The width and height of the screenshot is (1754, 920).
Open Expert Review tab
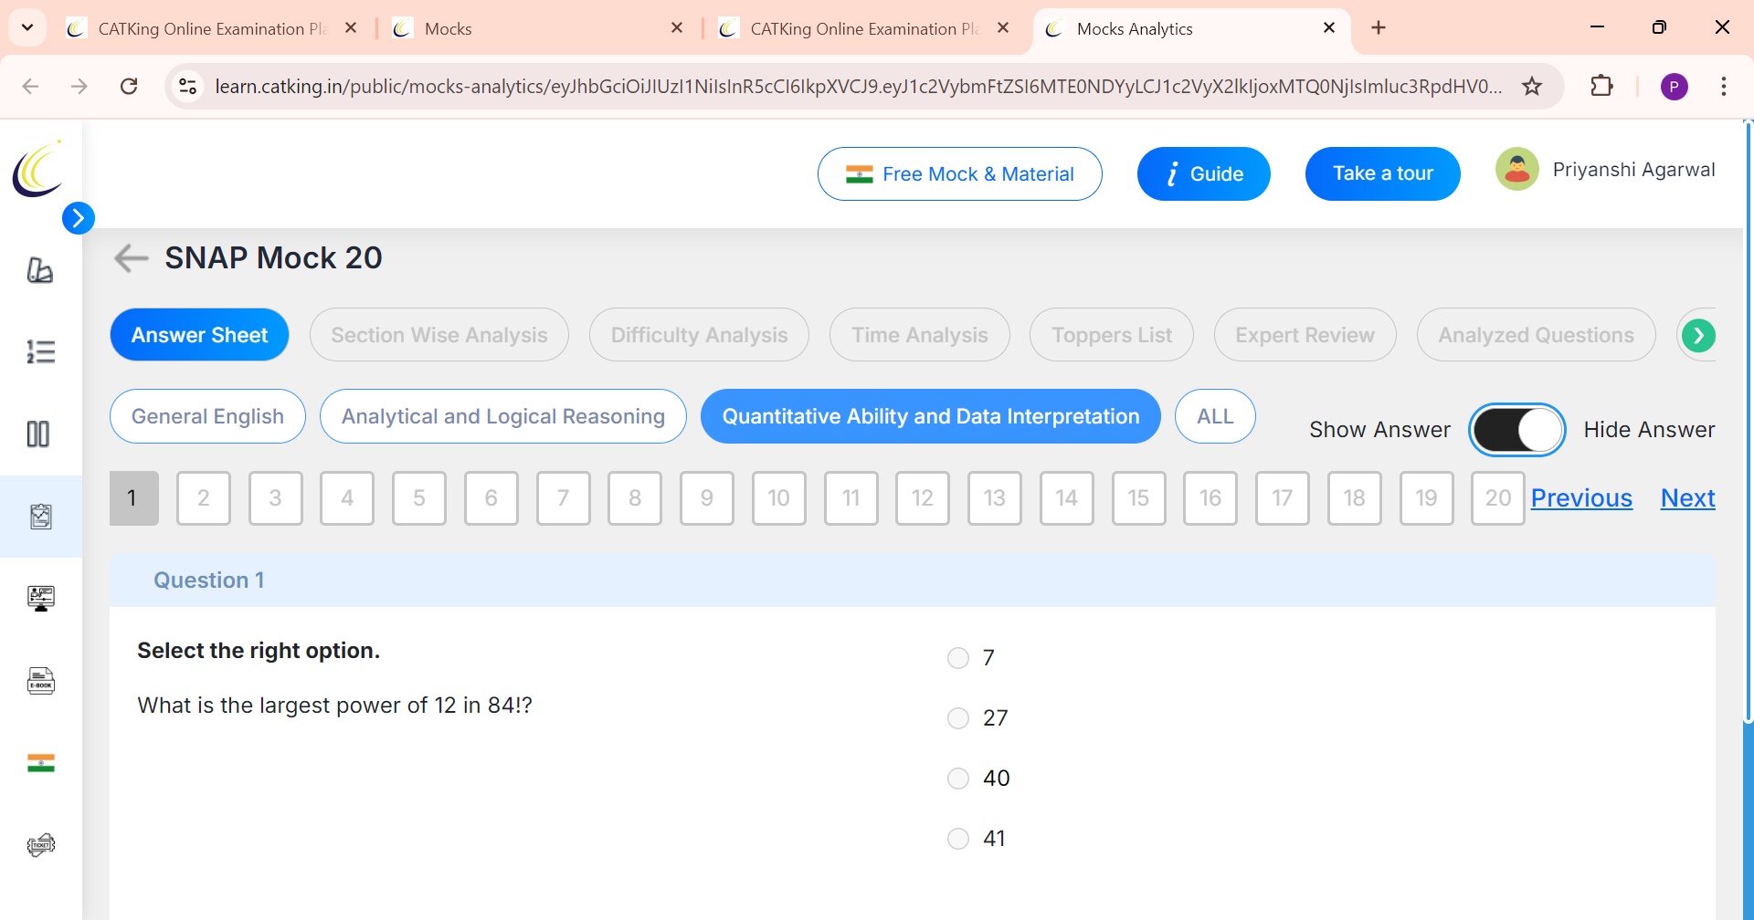coord(1305,335)
